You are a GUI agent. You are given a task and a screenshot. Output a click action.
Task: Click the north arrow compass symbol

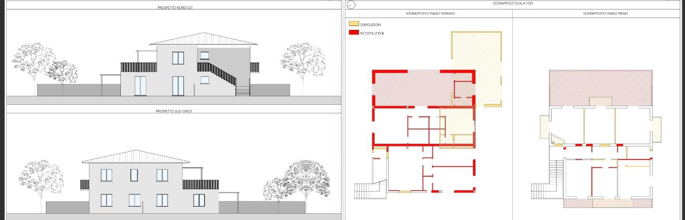click(352, 5)
